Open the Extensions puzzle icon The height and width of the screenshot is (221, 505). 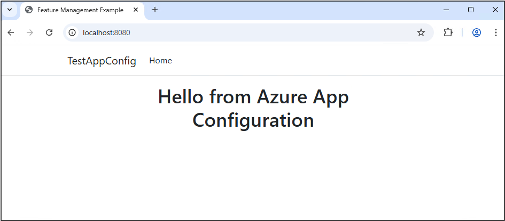tap(448, 32)
